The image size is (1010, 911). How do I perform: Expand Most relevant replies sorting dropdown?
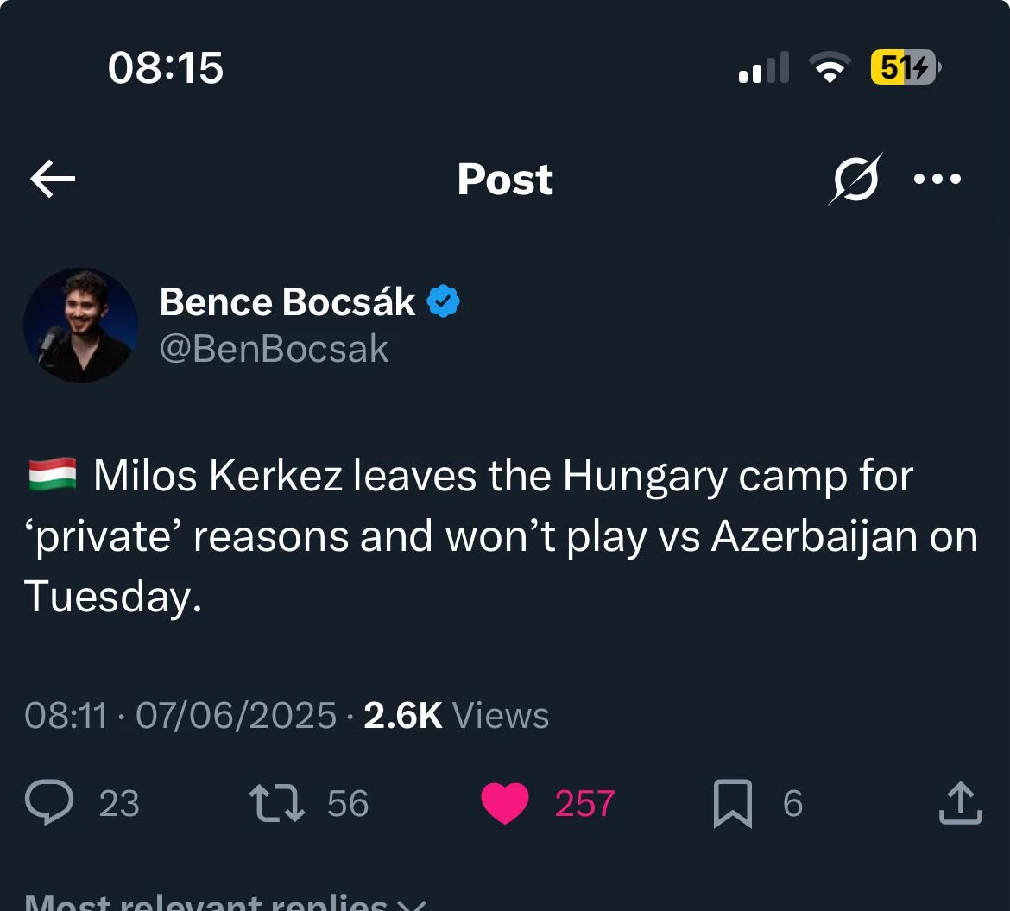225,902
